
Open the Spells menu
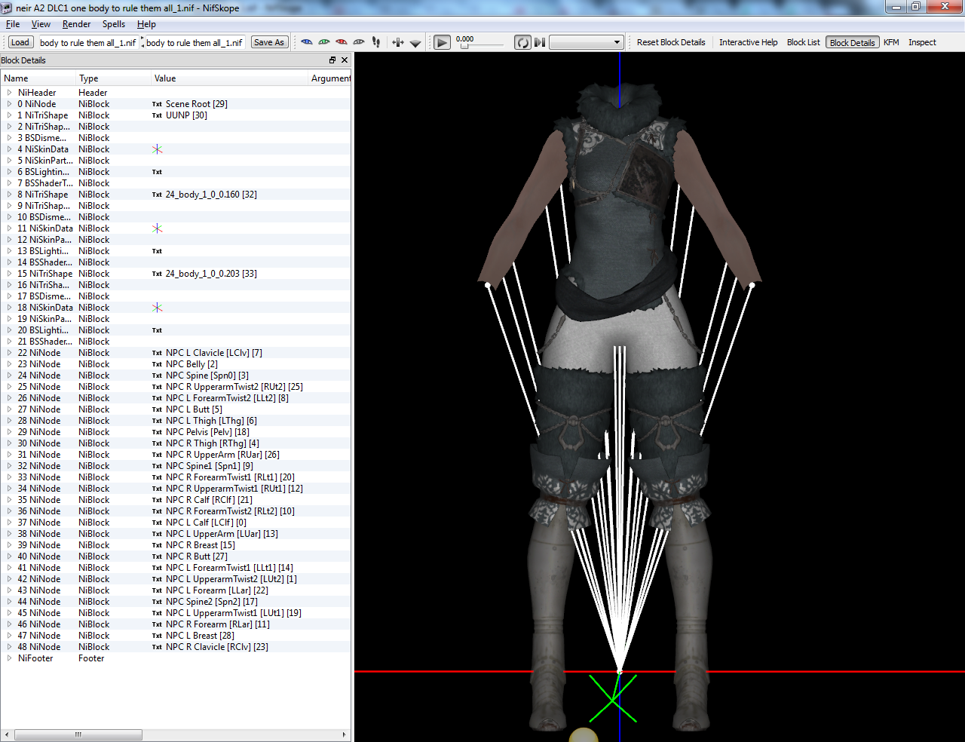114,24
